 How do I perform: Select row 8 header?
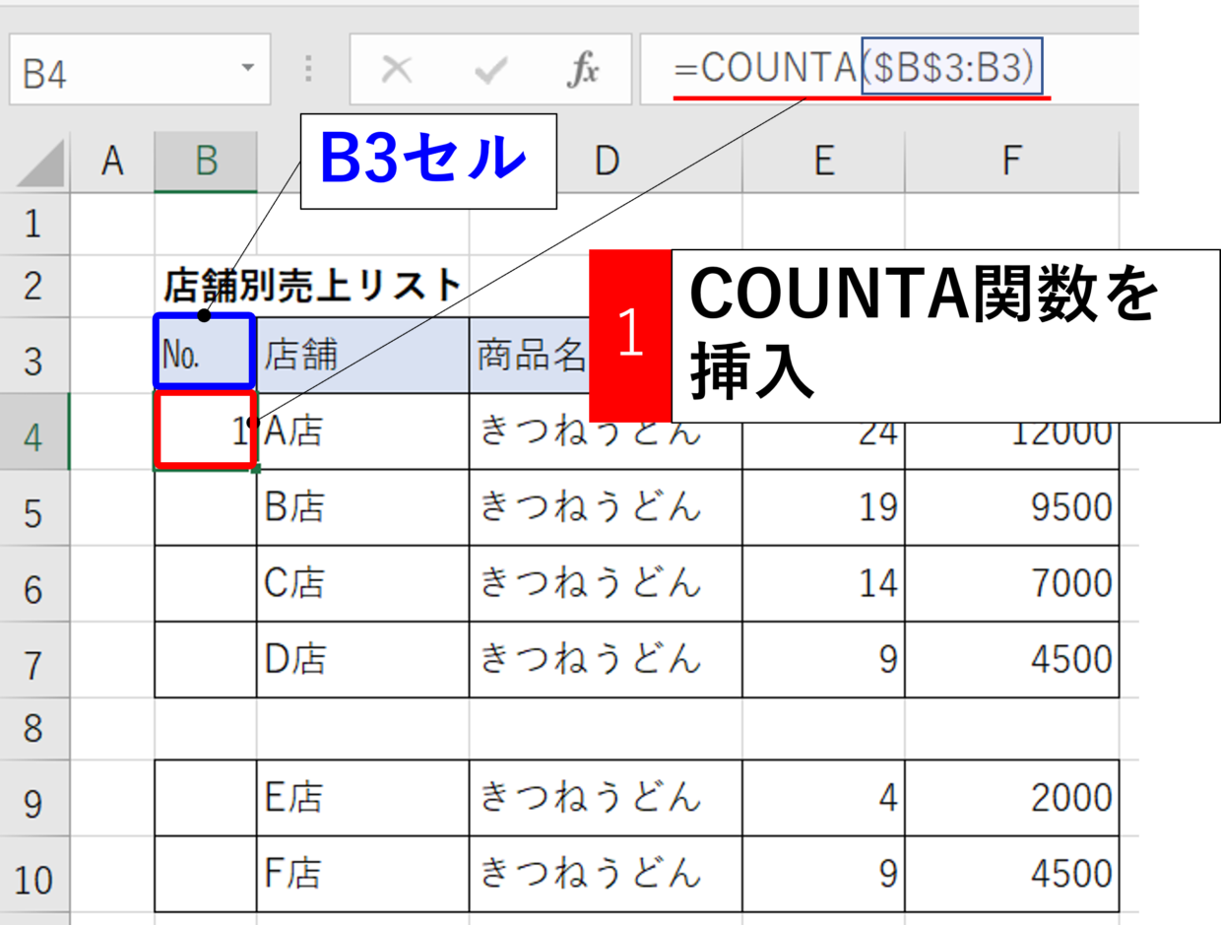(x=34, y=729)
